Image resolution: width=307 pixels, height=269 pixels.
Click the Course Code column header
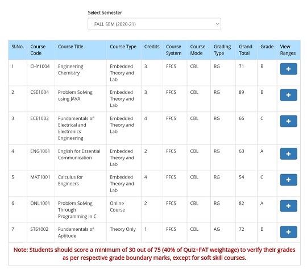click(x=38, y=50)
